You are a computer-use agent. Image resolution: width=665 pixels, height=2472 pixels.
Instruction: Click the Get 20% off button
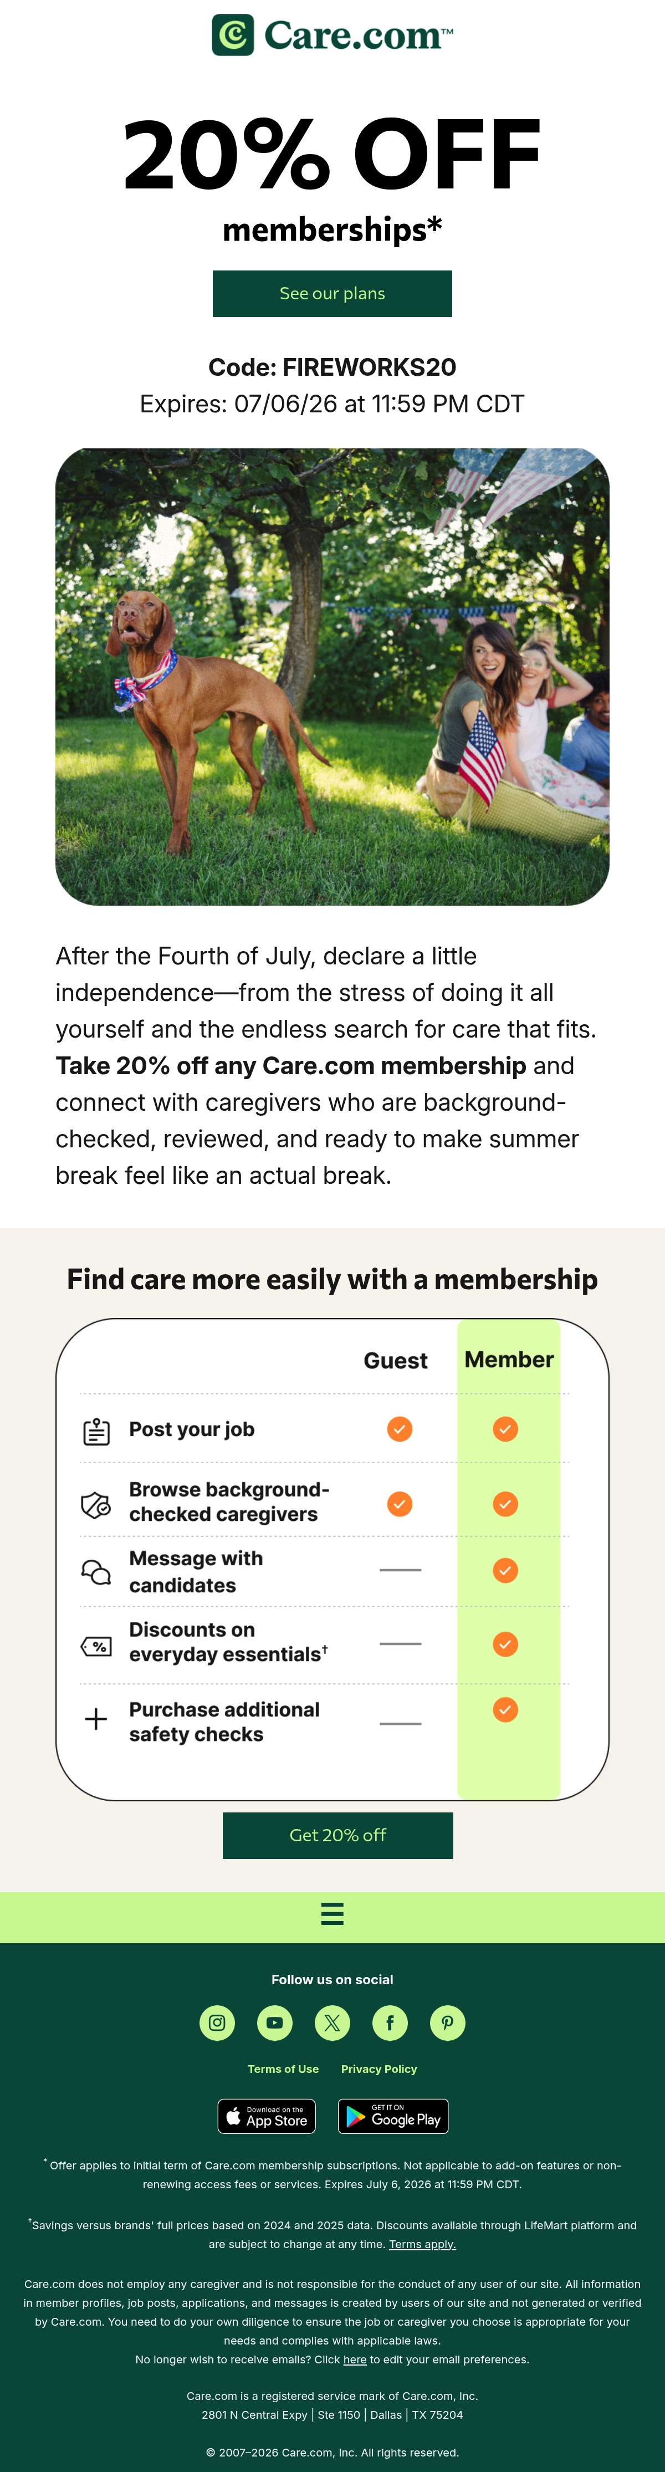338,1835
